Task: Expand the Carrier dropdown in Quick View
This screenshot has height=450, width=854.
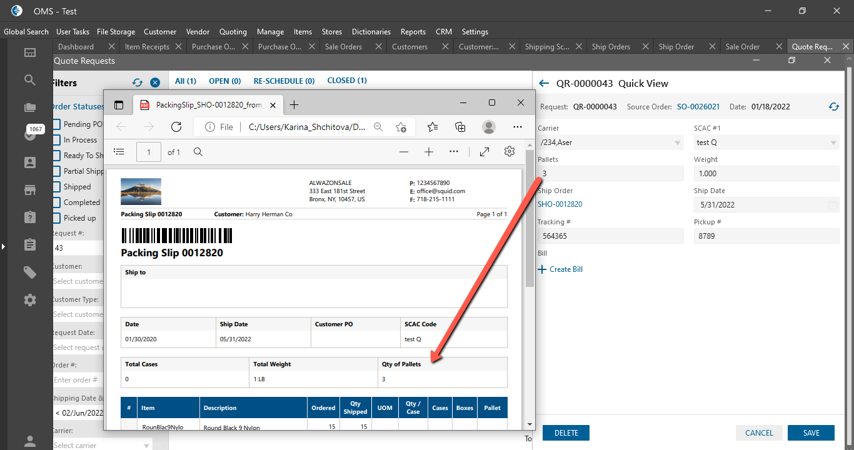Action: tap(678, 143)
